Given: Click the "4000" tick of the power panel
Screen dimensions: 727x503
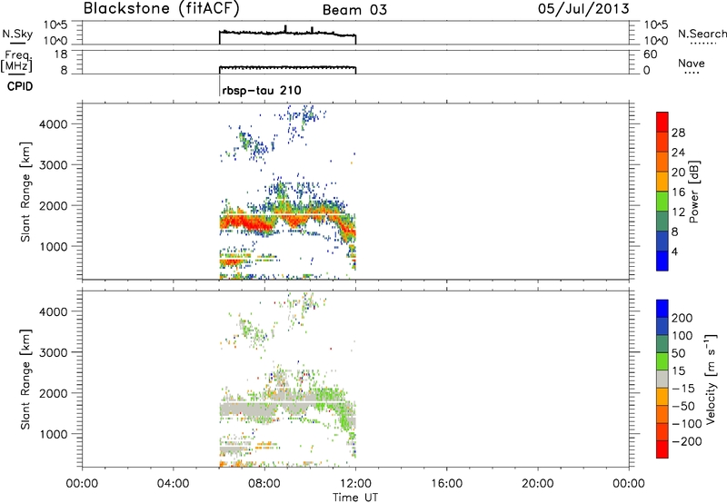Looking at the screenshot, I should click(x=54, y=124).
